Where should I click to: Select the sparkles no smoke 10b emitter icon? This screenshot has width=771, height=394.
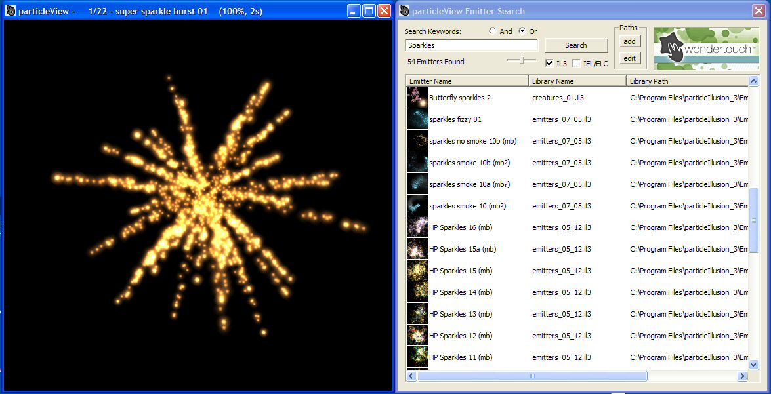tap(417, 141)
